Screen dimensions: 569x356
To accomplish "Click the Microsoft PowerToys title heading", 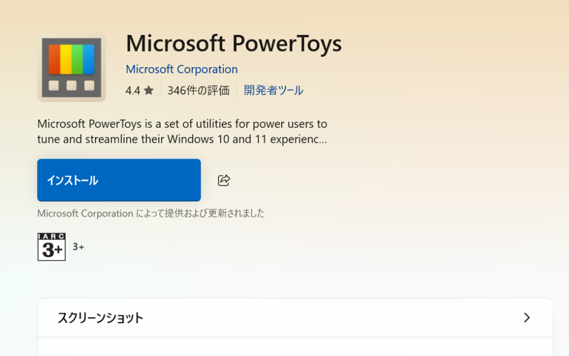I will coord(233,43).
